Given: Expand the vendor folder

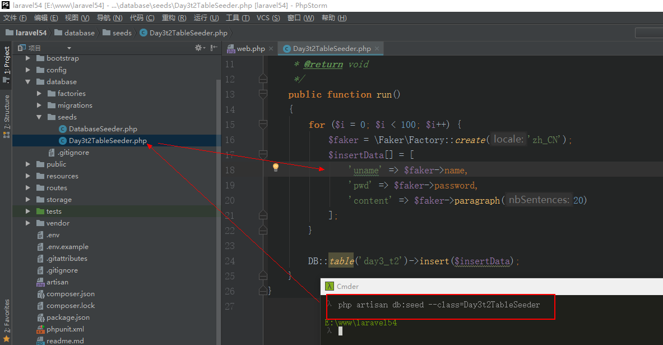Looking at the screenshot, I should 28,223.
